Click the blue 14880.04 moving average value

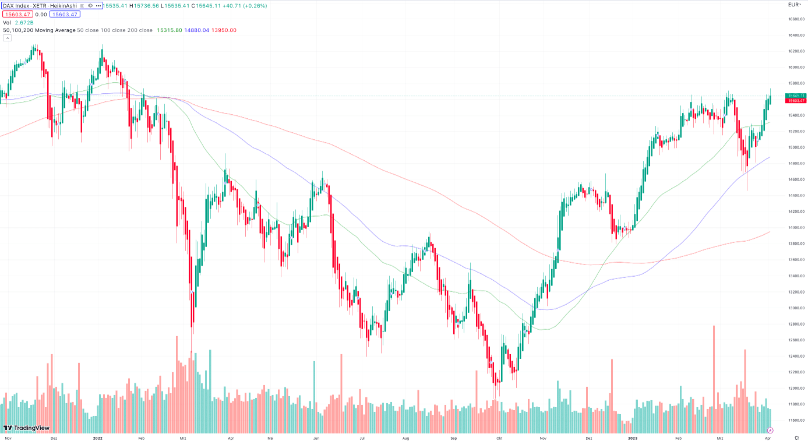point(197,30)
